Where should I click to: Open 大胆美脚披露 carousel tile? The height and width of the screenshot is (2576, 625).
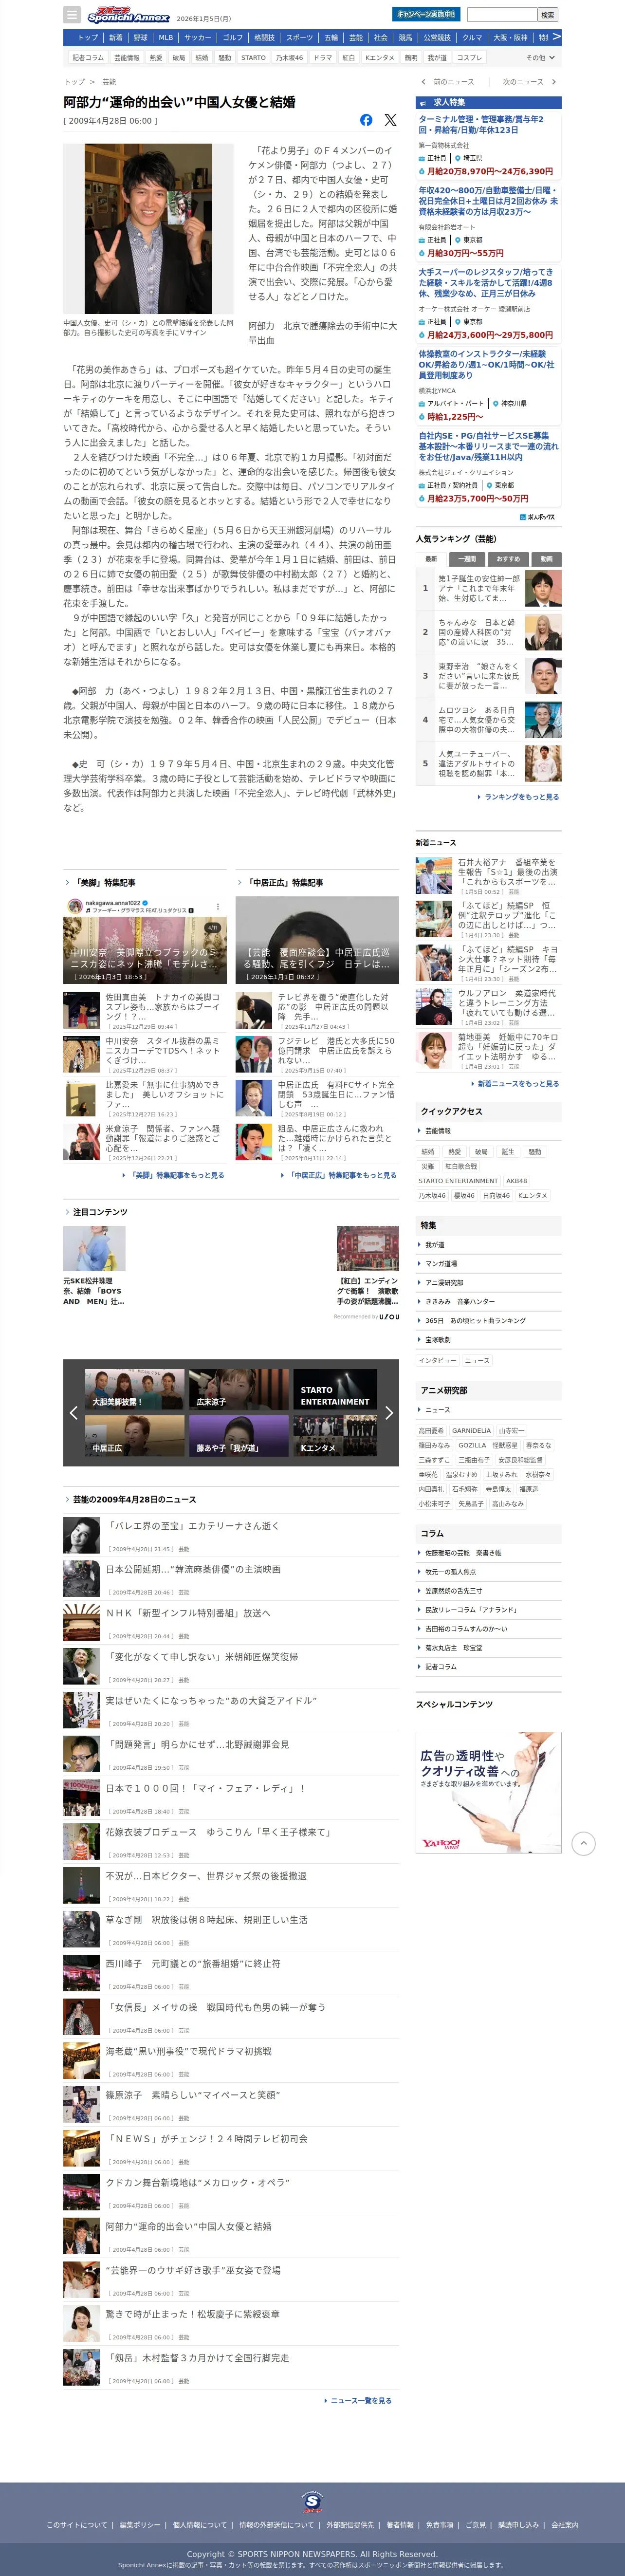tap(135, 1390)
